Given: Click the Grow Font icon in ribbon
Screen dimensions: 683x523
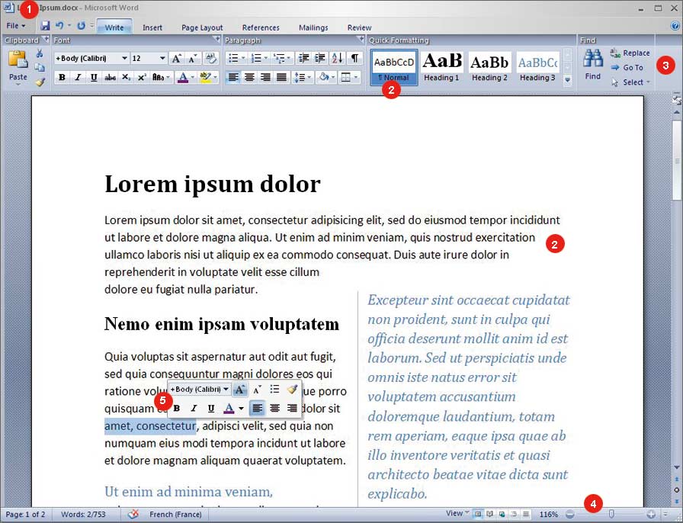Looking at the screenshot, I should 176,58.
